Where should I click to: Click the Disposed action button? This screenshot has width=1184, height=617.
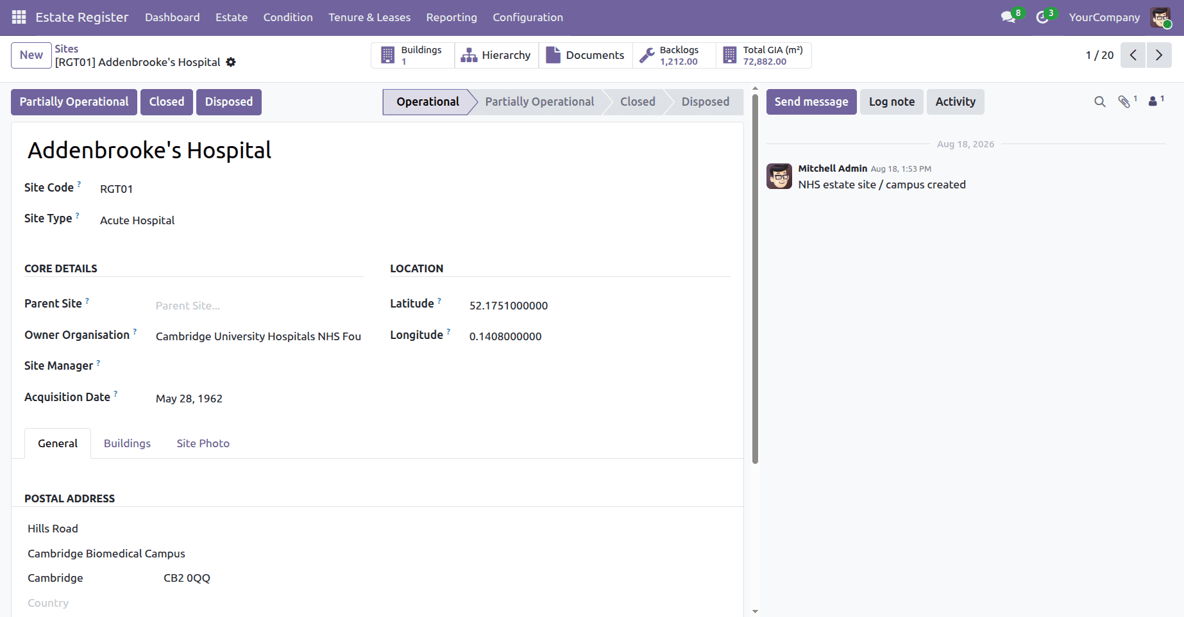[229, 102]
